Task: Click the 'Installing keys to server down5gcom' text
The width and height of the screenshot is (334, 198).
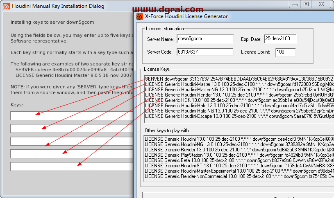Action: point(52,22)
